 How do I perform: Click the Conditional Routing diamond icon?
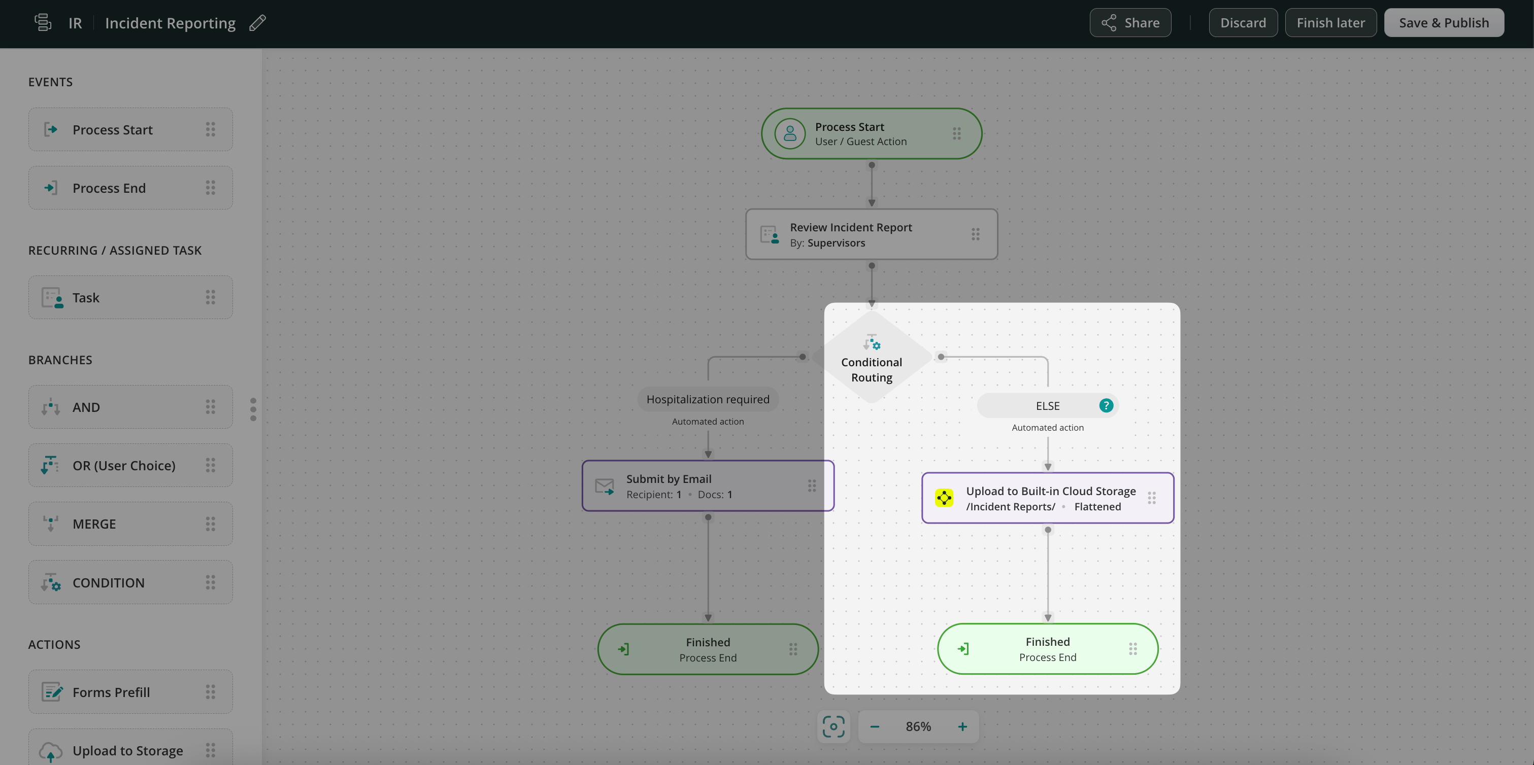tap(872, 344)
